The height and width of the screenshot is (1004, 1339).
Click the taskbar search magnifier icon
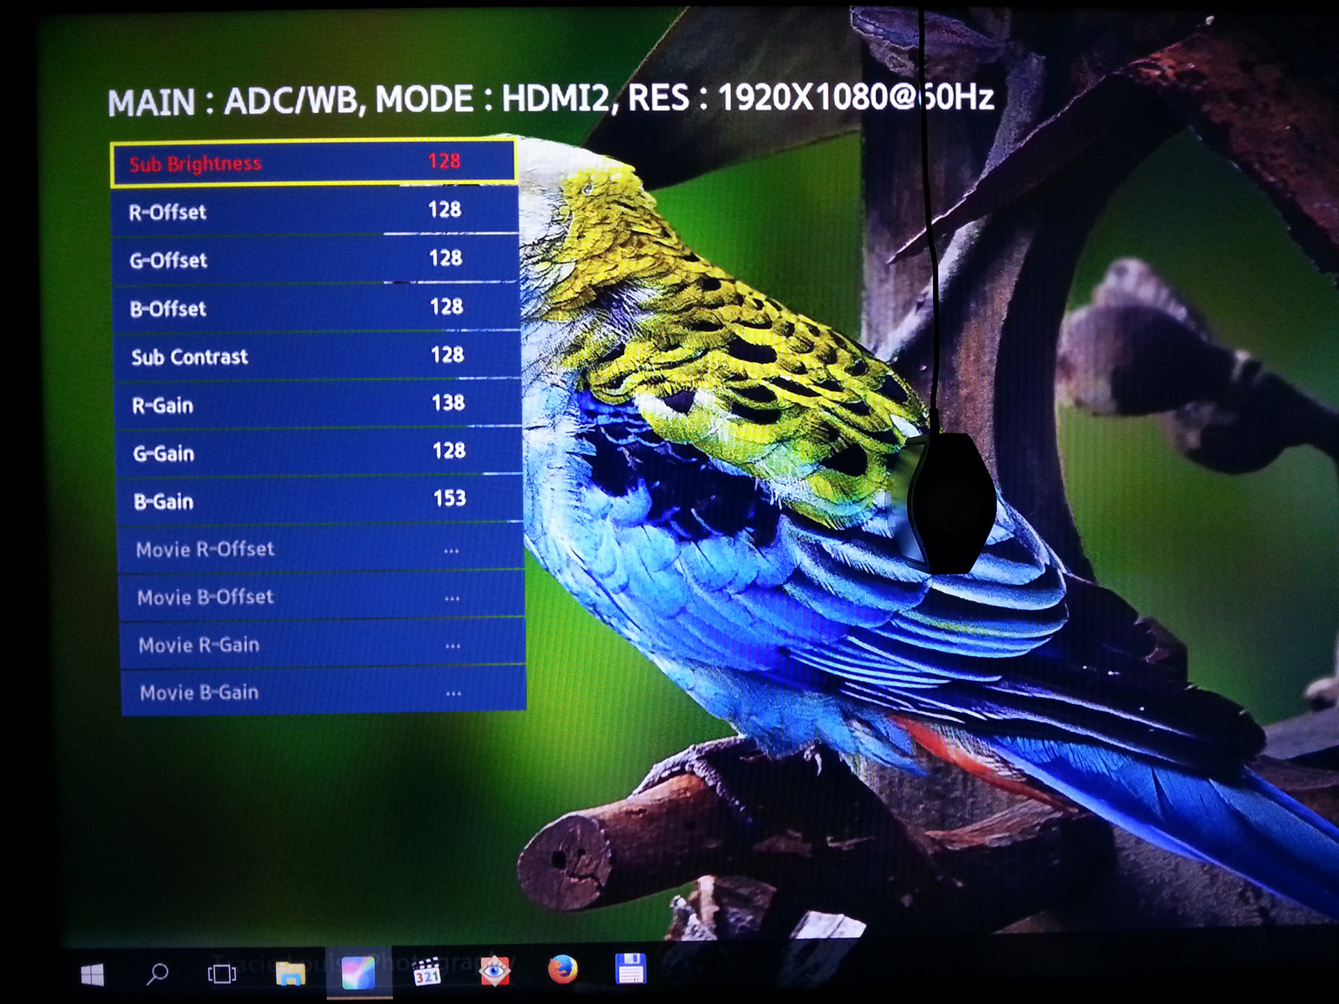(x=158, y=973)
